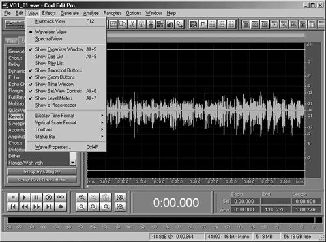The width and height of the screenshot is (326, 242).
Task: Click the toolbar icon right of scissors
Action: [x=141, y=24]
